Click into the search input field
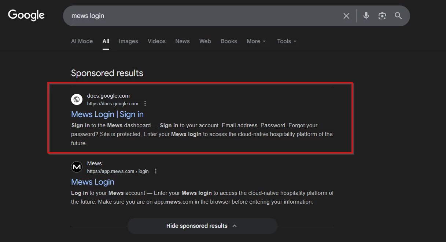Viewport: 446px width, 242px height. pos(202,16)
